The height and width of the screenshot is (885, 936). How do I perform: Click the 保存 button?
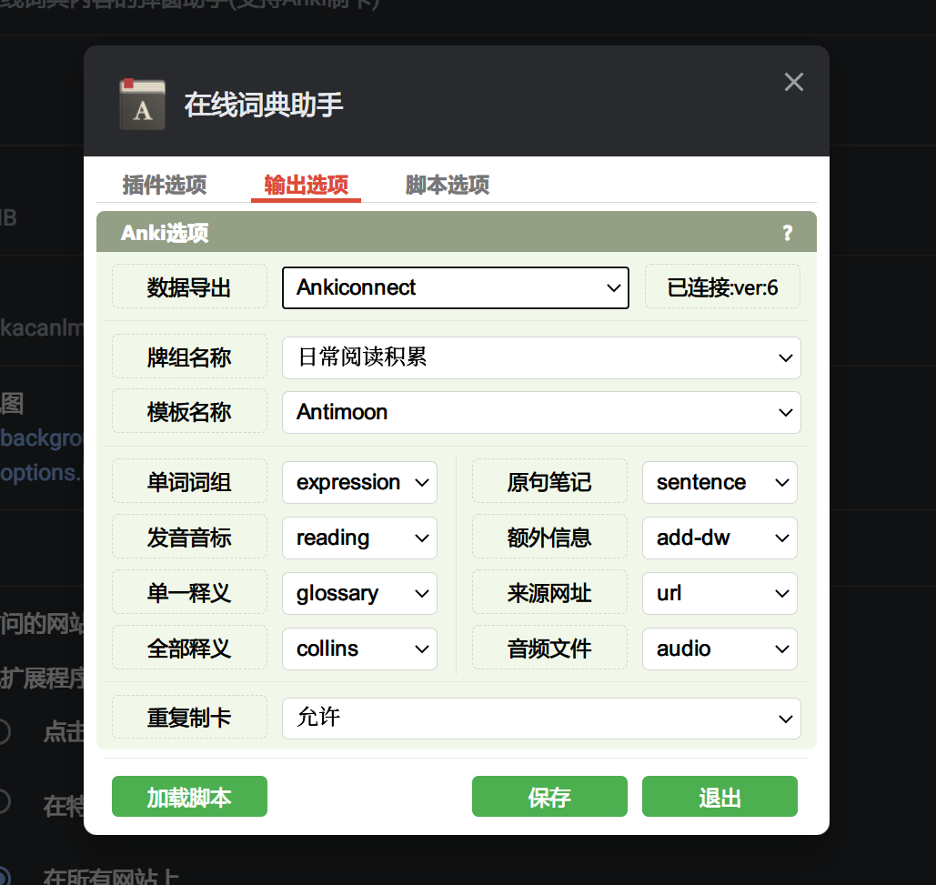point(549,796)
